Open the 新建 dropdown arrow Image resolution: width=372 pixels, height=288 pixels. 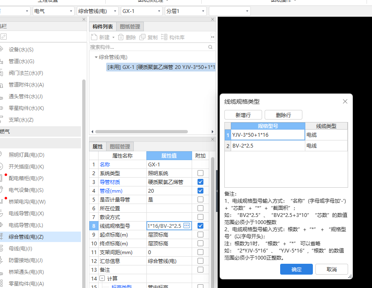tap(113, 37)
